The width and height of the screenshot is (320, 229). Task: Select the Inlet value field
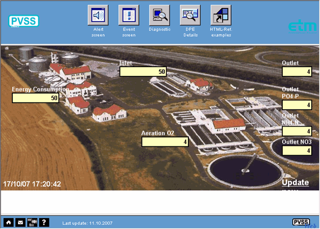[143, 71]
